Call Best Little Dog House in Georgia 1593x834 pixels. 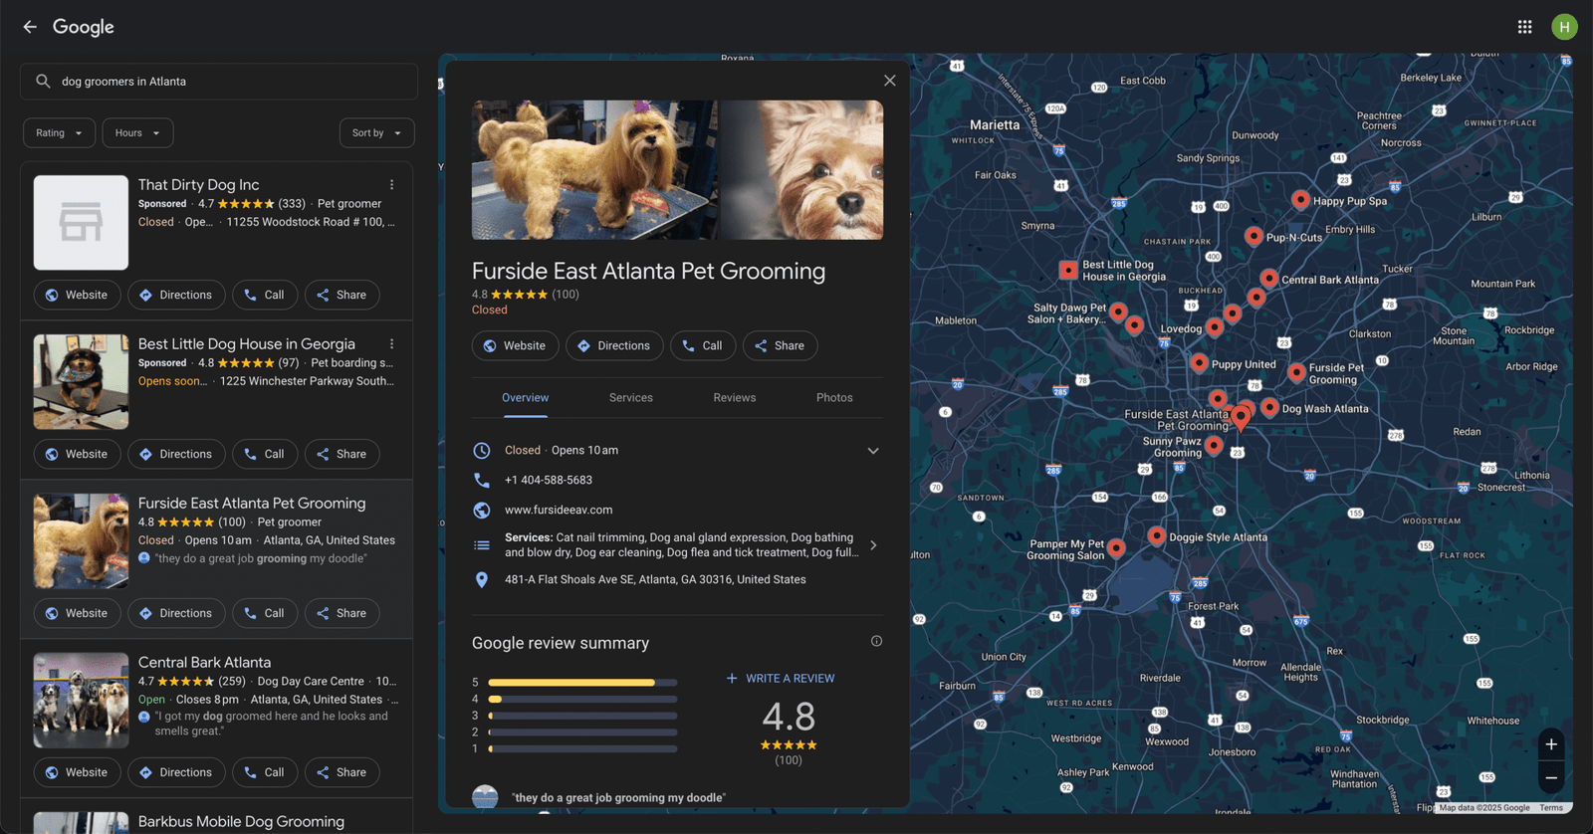click(x=265, y=454)
